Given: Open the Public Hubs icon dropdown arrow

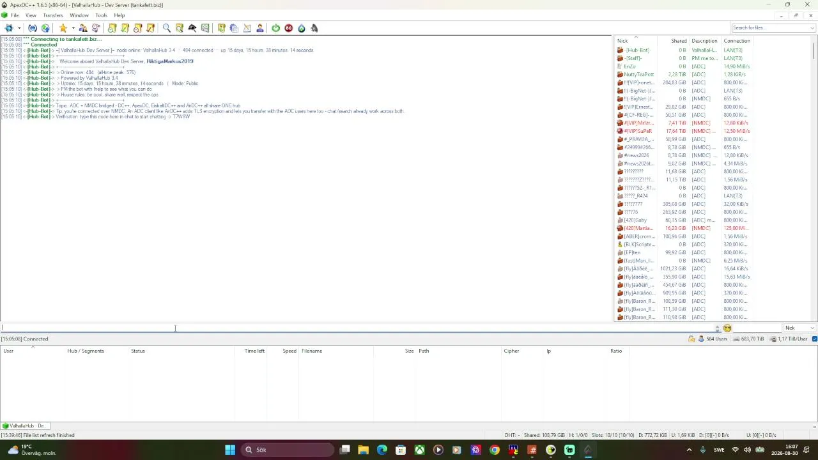Looking at the screenshot, I should tap(19, 28).
